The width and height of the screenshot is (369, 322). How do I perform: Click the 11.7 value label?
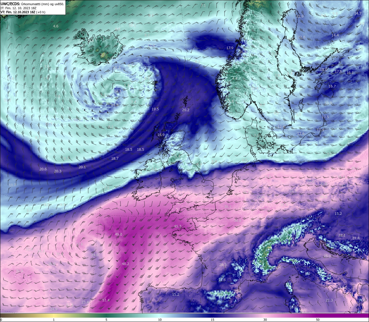(12, 185)
